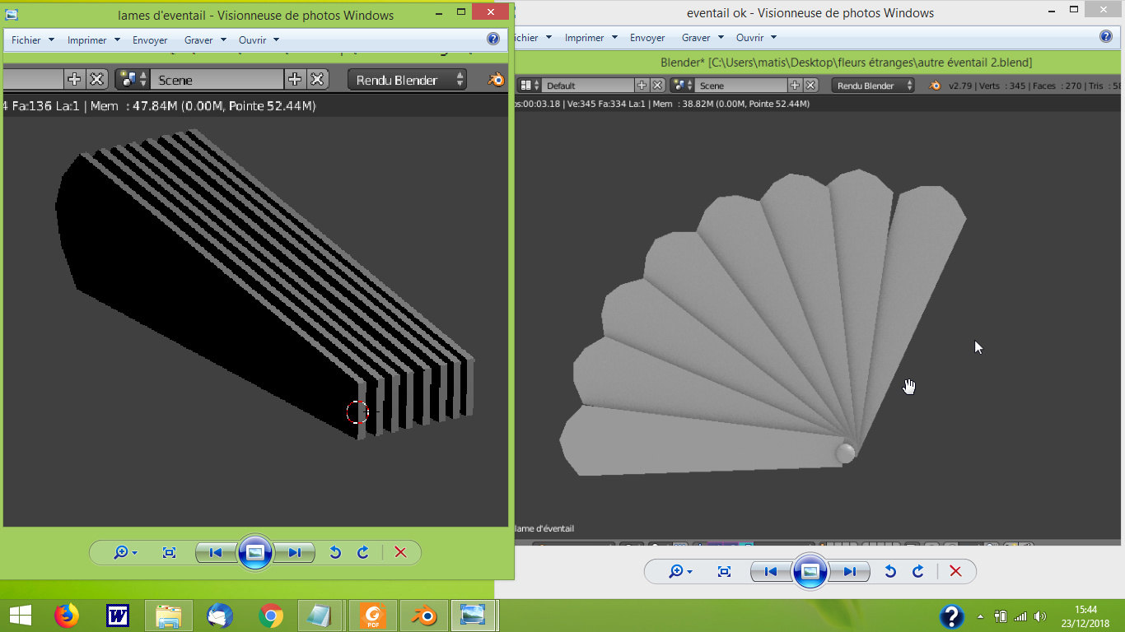Viewport: 1125px width, 632px height.
Task: Click actual size icon in eventail ok viewer
Action: pyautogui.click(x=725, y=571)
